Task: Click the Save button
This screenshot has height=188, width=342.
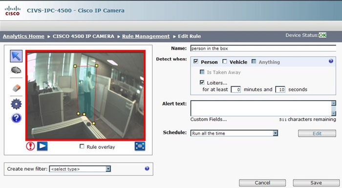Action: pos(316,183)
